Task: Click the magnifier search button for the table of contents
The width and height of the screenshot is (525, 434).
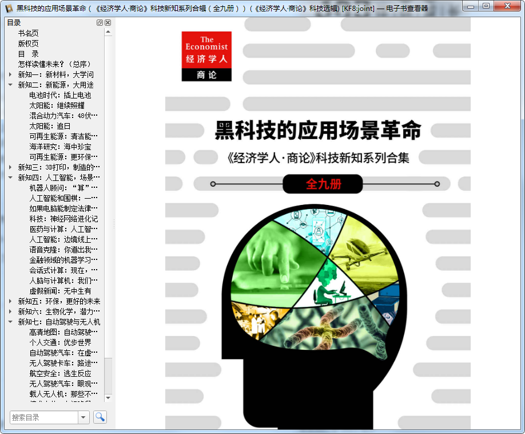Action: (100, 417)
